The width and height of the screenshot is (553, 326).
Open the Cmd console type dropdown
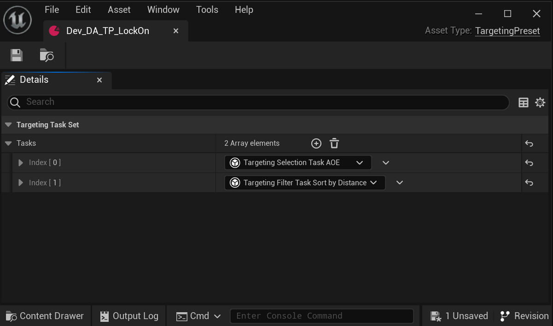click(x=199, y=316)
